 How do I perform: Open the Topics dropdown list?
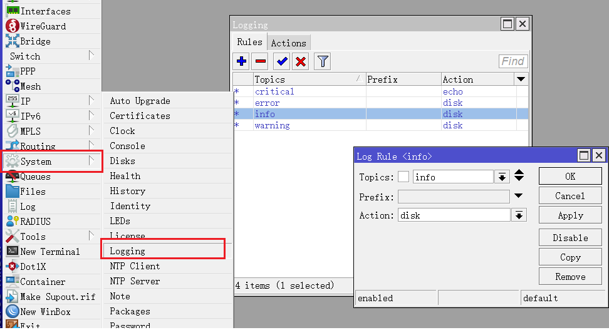[502, 177]
